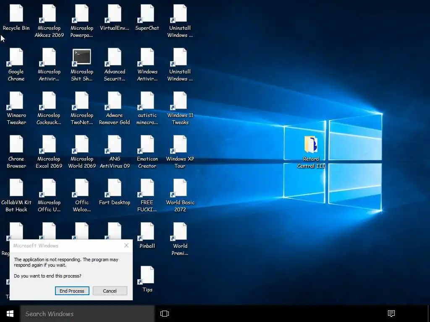
Task: Click End Process in the dialog
Action: tap(72, 291)
